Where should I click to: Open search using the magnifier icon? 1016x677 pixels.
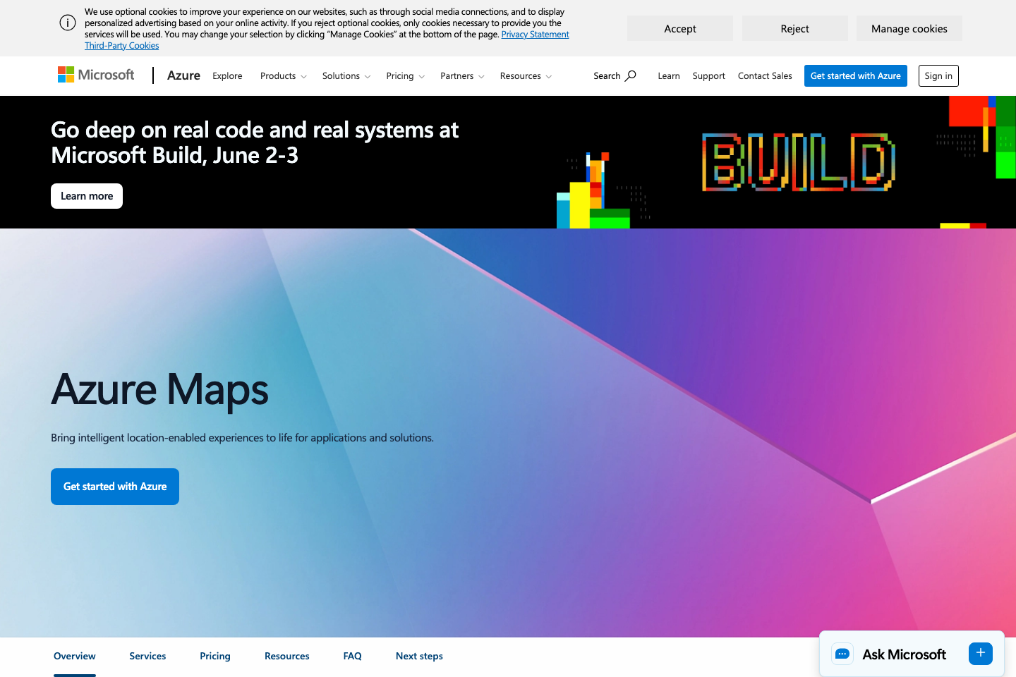630,75
